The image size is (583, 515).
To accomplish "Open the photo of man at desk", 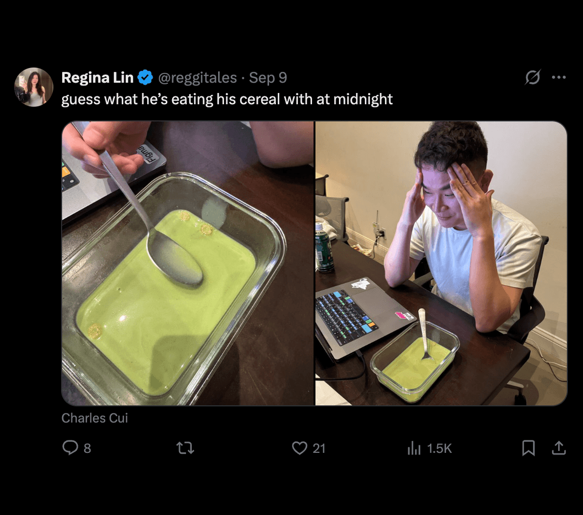I will [x=441, y=263].
